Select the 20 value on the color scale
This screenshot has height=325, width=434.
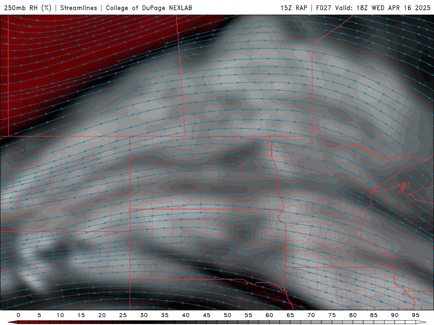tap(102, 315)
